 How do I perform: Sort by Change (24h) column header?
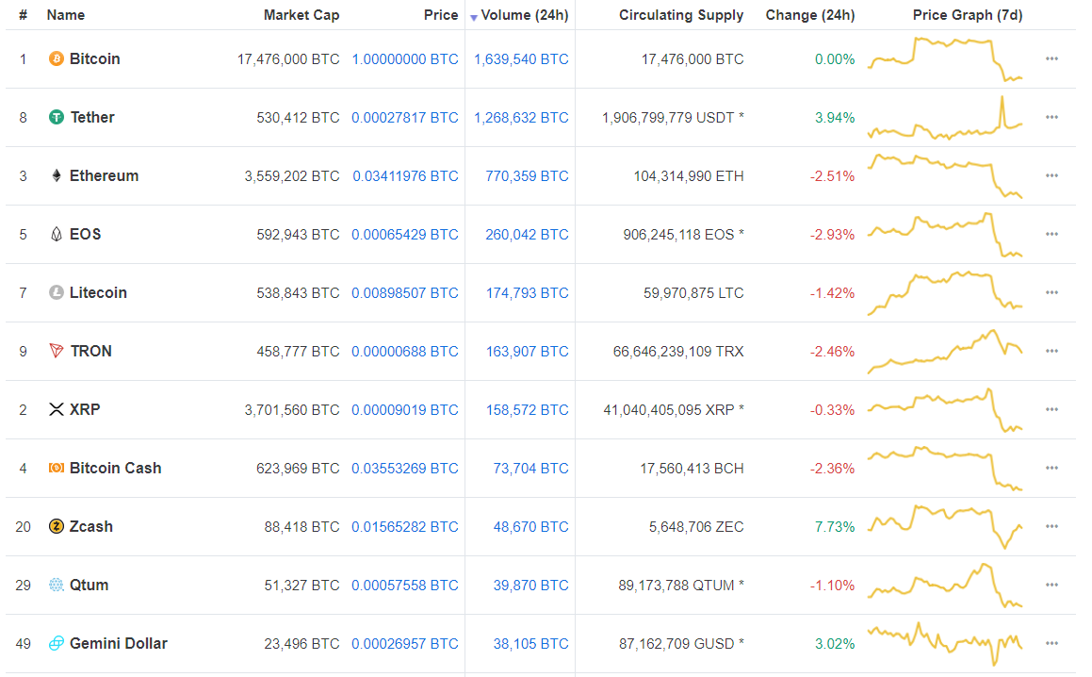(810, 15)
